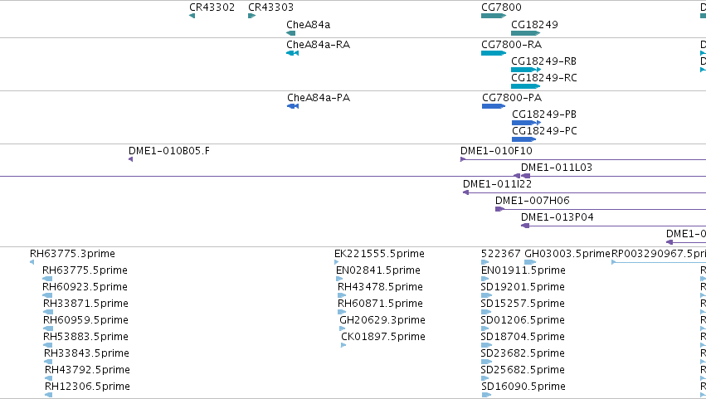Click the RH60871.5prime EST label
Image resolution: width=706 pixels, height=399 pixels.
[x=380, y=304]
